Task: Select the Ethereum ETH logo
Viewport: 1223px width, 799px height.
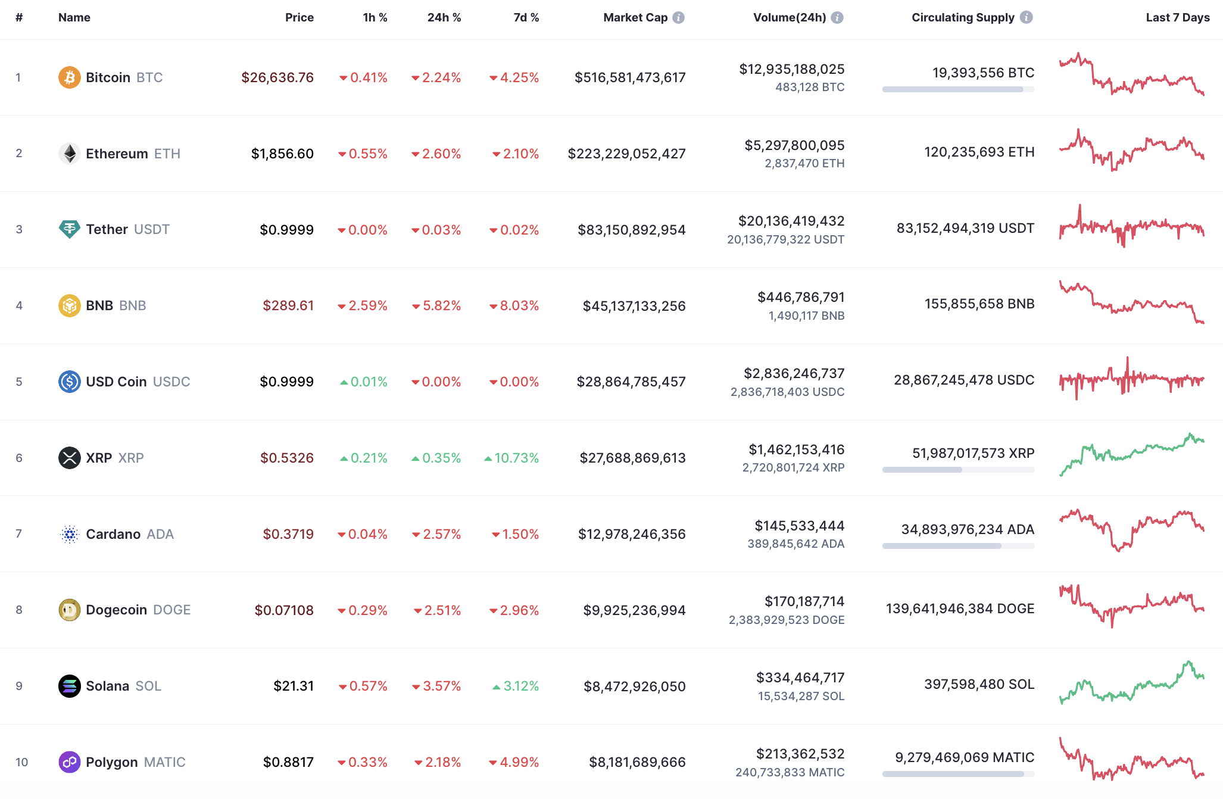Action: coord(70,153)
